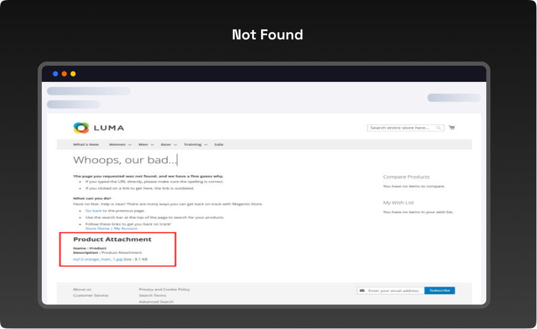Click the Subscribe button
Image resolution: width=537 pixels, height=329 pixels.
440,291
